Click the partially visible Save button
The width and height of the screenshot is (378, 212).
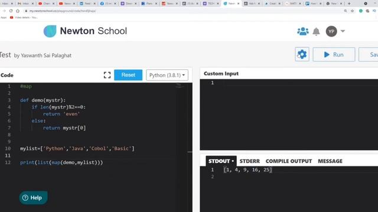point(369,55)
